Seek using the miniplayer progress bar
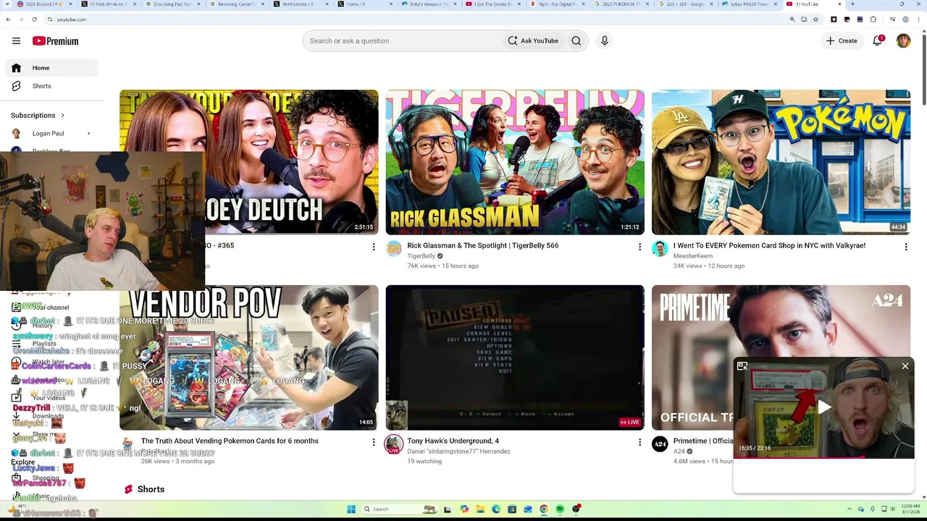927x521 pixels. pos(824,457)
